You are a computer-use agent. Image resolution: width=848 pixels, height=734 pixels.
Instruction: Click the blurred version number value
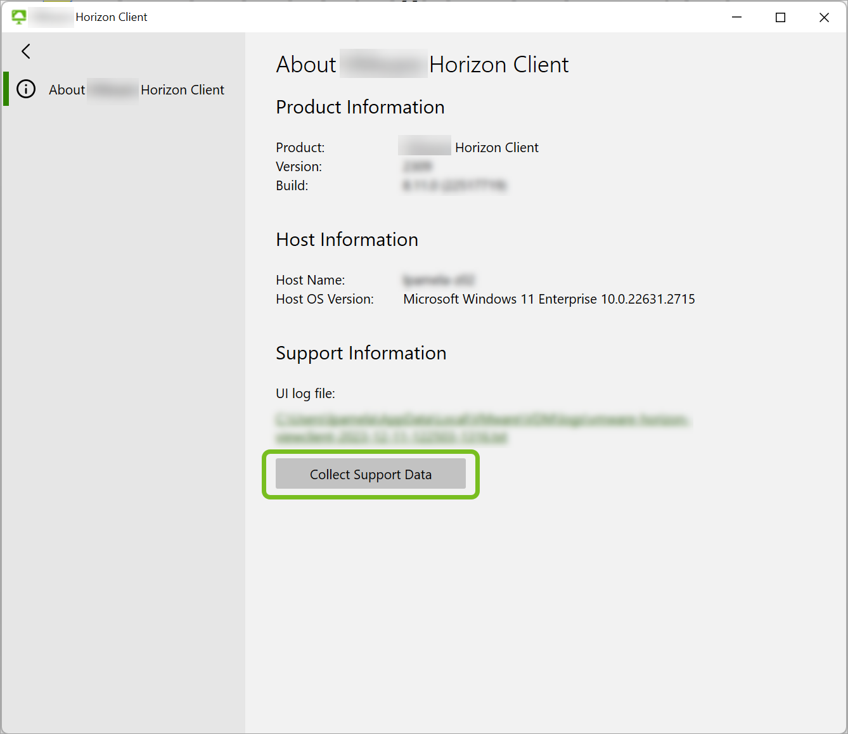tap(418, 166)
